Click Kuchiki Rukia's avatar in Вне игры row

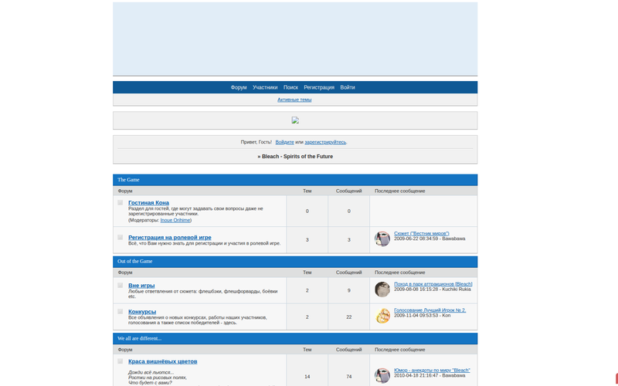382,289
